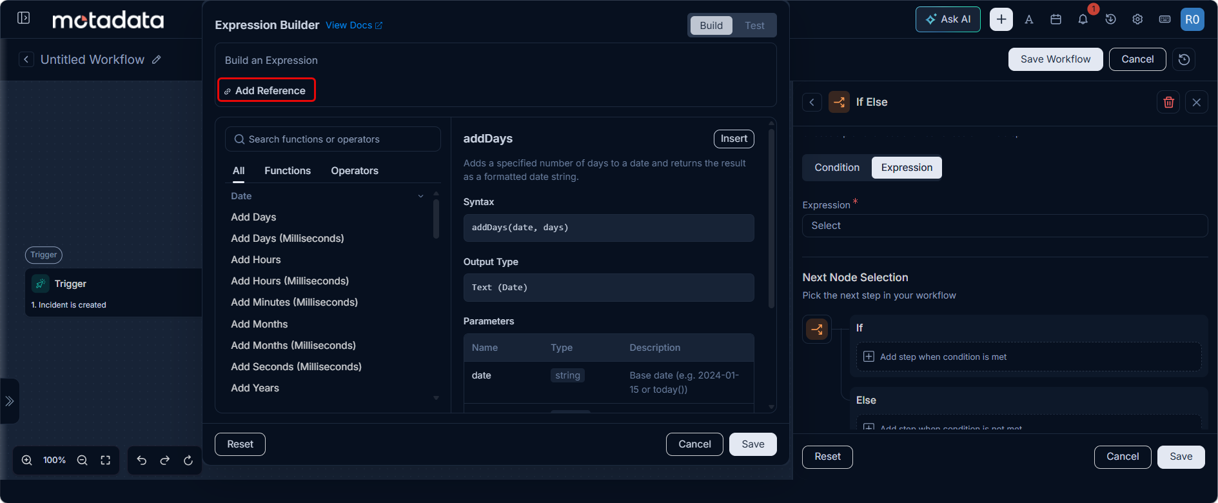The image size is (1218, 503).
Task: Show All functions and operators tab
Action: coord(239,171)
